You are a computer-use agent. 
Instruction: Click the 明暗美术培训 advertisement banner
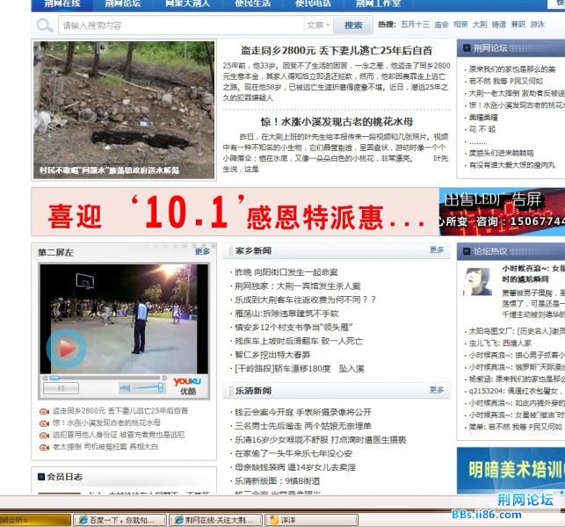[511, 470]
